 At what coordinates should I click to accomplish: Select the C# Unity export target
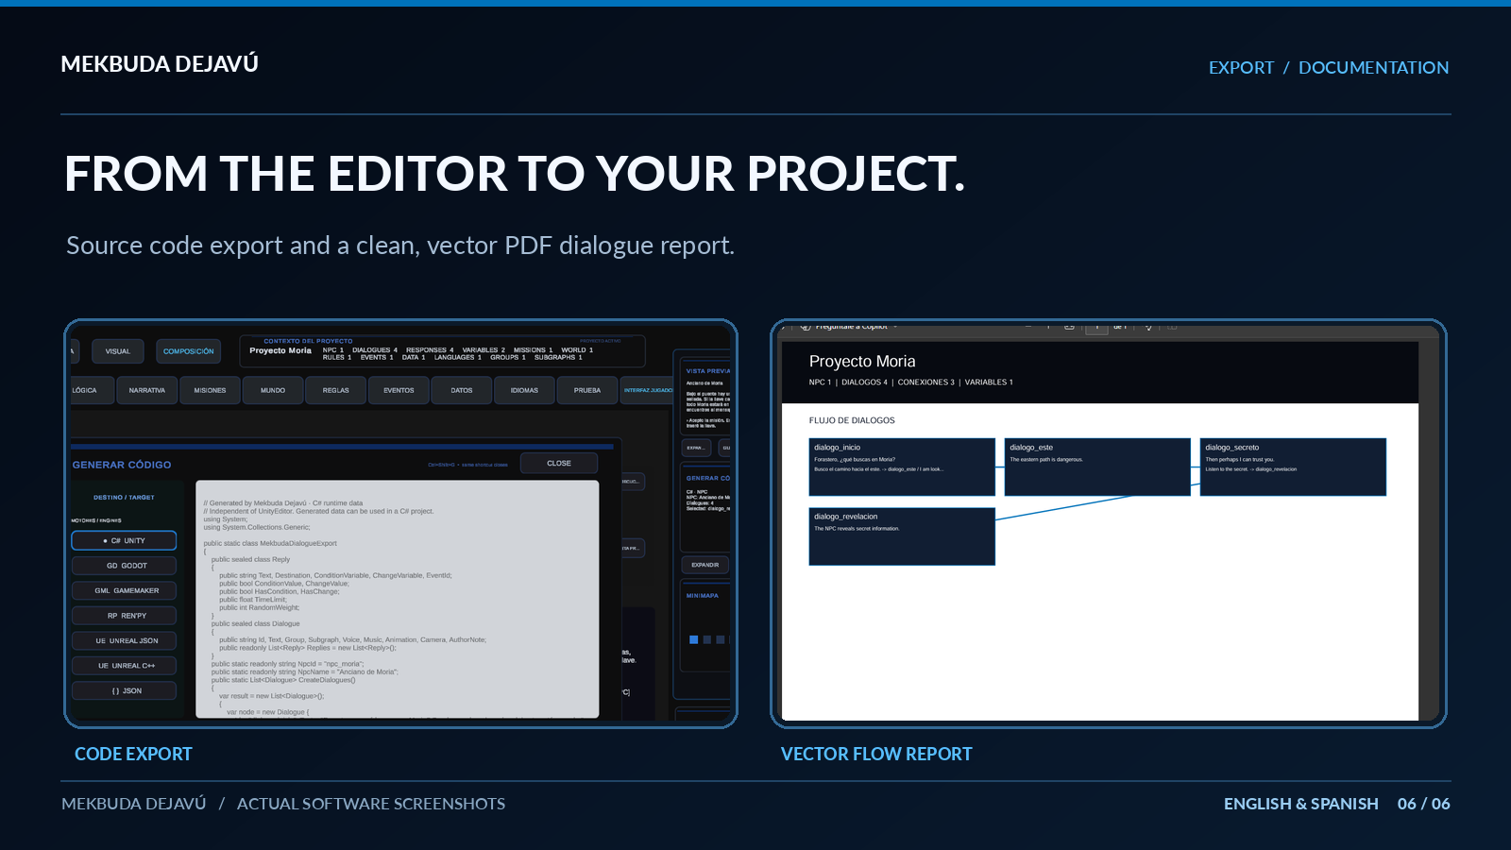tap(124, 540)
